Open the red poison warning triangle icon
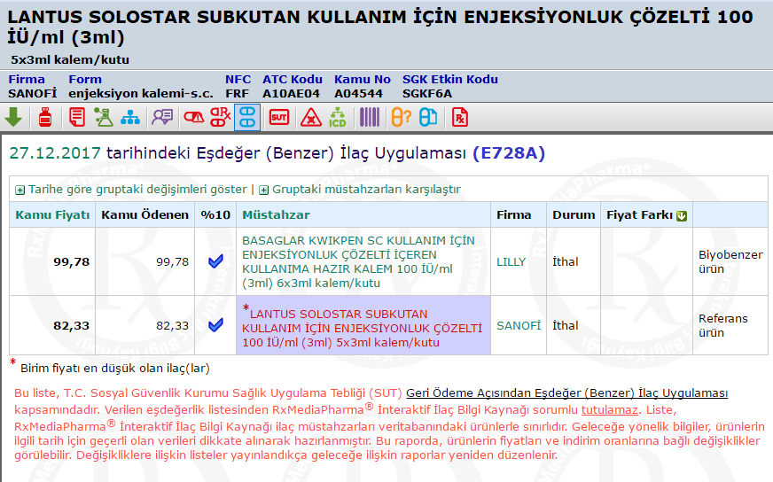This screenshot has width=773, height=482. click(x=309, y=117)
